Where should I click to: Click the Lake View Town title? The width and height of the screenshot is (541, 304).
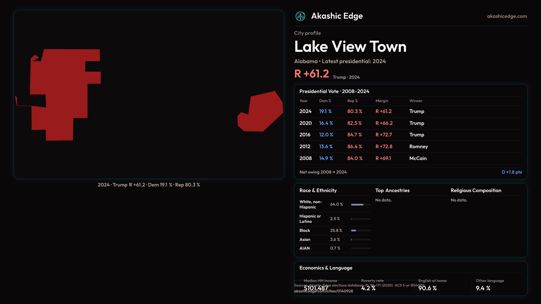[x=350, y=47]
